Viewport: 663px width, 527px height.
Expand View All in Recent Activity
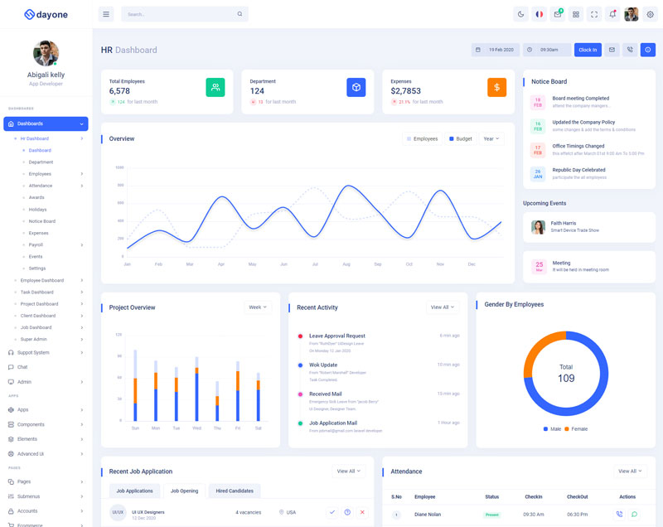pos(443,307)
